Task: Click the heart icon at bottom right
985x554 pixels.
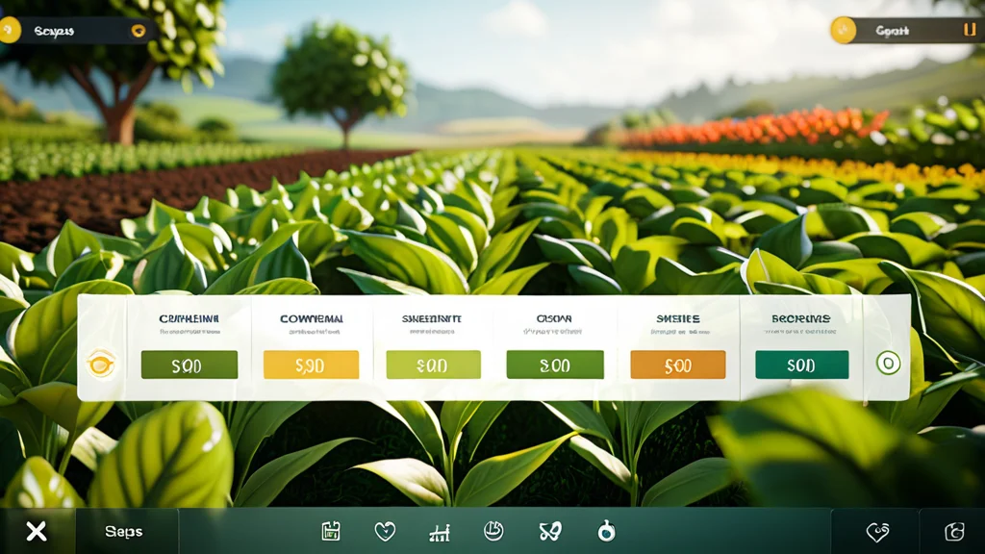Action: (x=877, y=532)
